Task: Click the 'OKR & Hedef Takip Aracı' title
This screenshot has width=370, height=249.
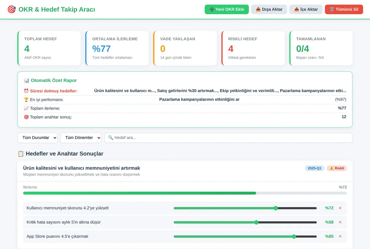Action: click(57, 9)
